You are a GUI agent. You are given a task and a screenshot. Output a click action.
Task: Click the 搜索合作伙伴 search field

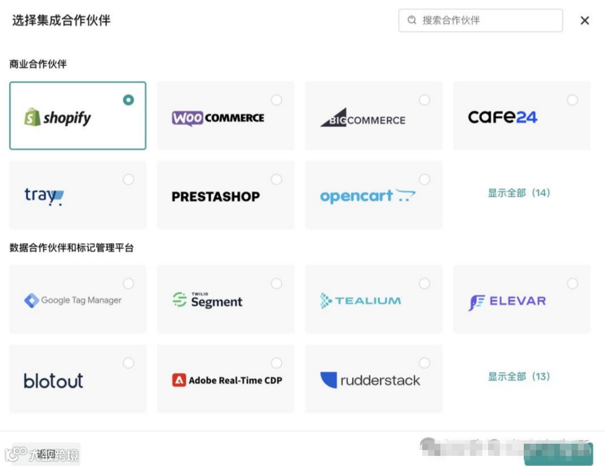[480, 20]
